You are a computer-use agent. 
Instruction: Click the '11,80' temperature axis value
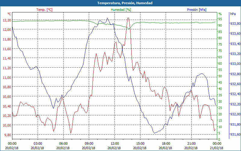pos(7,39)
